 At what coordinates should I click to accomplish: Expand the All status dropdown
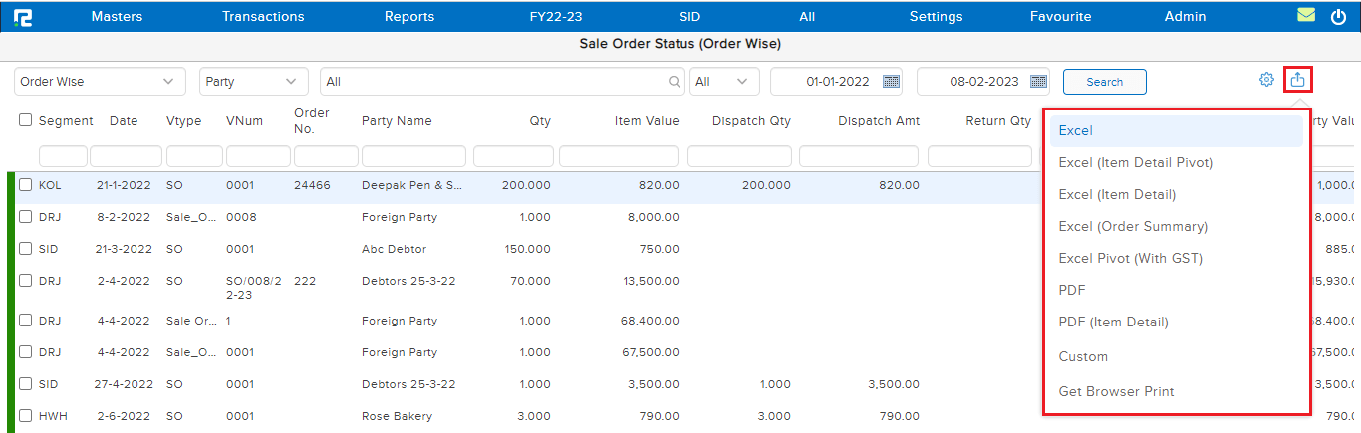pos(724,82)
